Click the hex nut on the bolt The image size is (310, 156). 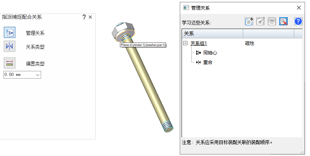pyautogui.click(x=119, y=31)
